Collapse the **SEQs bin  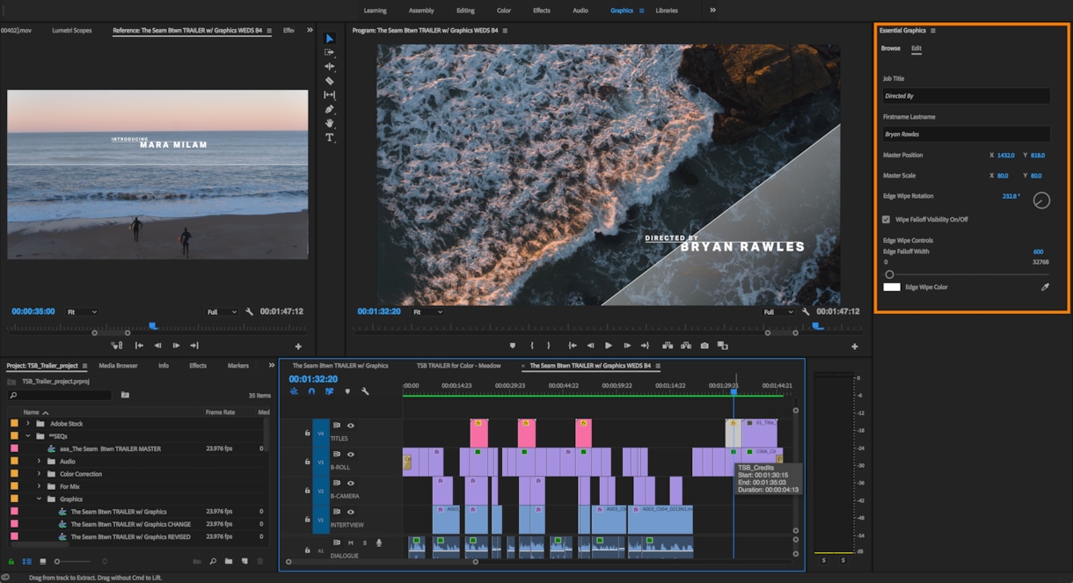tap(28, 436)
